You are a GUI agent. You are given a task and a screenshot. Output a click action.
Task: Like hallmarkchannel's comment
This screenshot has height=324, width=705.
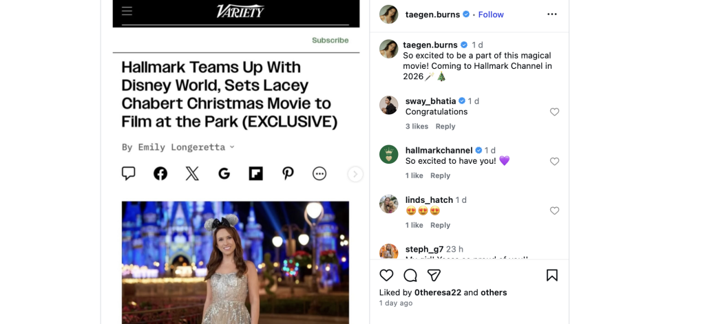coord(554,162)
